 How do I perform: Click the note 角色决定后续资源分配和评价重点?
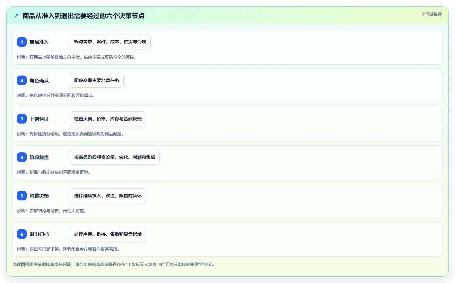[x=56, y=95]
